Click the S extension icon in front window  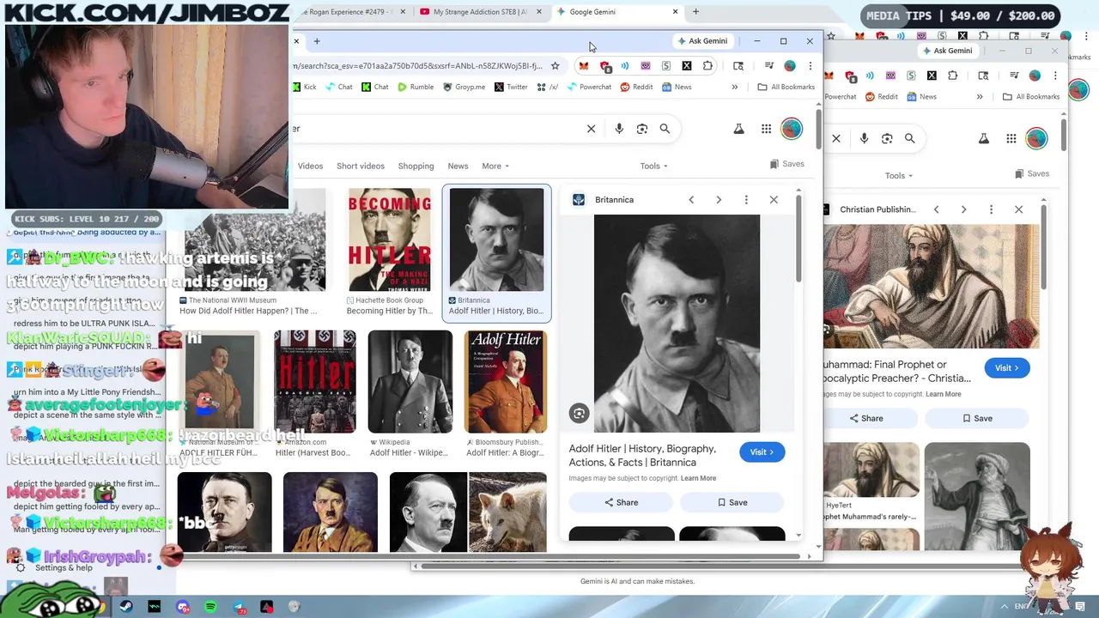[665, 66]
